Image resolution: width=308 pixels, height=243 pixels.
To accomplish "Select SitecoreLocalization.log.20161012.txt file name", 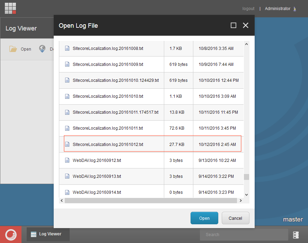I will click(108, 144).
